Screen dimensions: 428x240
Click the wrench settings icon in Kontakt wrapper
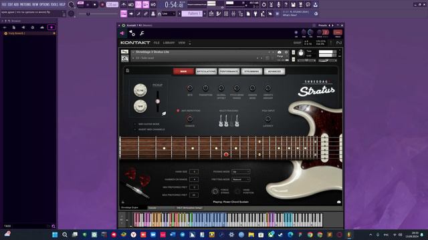pos(142,33)
